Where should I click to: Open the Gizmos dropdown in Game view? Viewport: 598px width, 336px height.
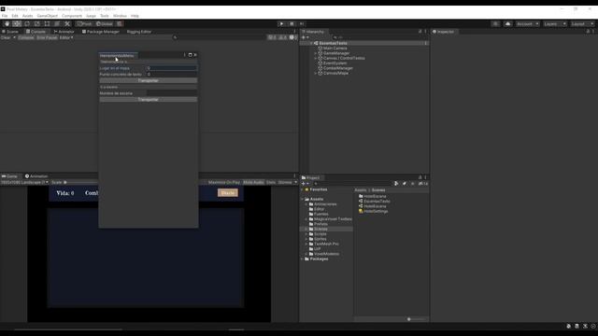[287, 183]
